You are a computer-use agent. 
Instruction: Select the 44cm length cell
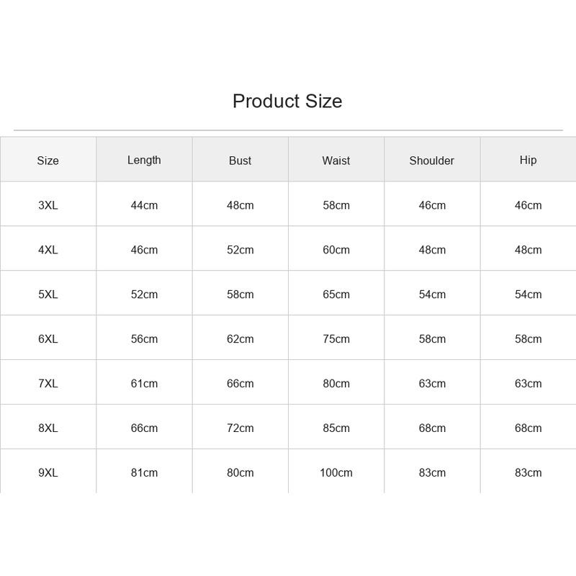point(144,205)
